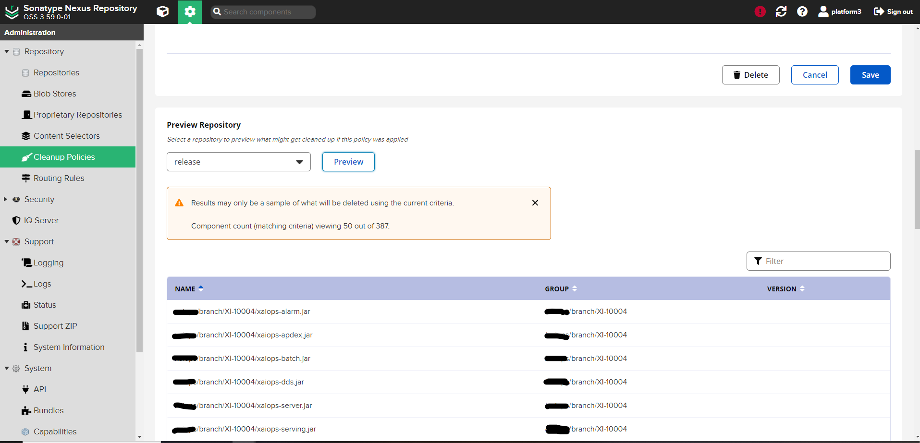Screen dimensions: 920x443
Task: Click the red system status alert icon
Action: pyautogui.click(x=760, y=12)
